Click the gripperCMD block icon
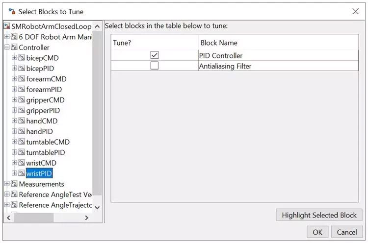 tap(22, 100)
